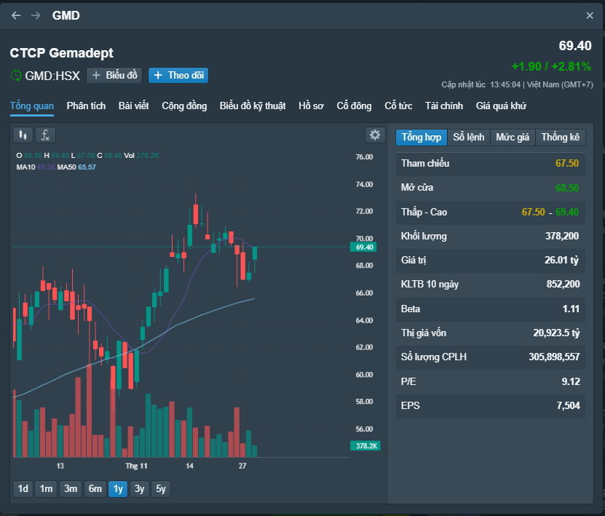
Task: Follow the stock with Theo dõi button
Action: (x=178, y=75)
